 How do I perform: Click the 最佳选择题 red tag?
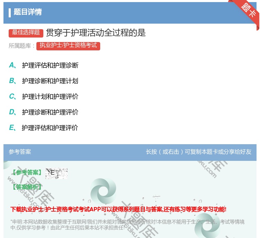pyautogui.click(x=26, y=33)
